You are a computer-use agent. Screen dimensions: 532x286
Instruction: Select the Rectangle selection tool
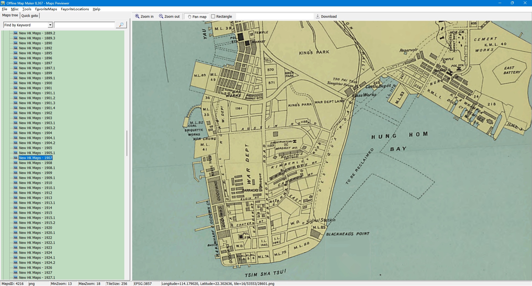tap(221, 17)
